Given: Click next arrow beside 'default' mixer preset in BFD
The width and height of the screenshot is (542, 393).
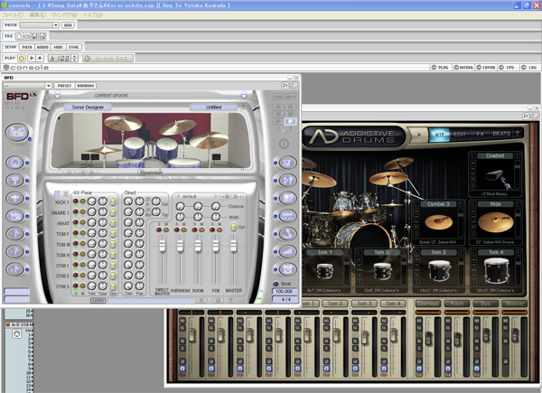Looking at the screenshot, I should click(x=215, y=196).
